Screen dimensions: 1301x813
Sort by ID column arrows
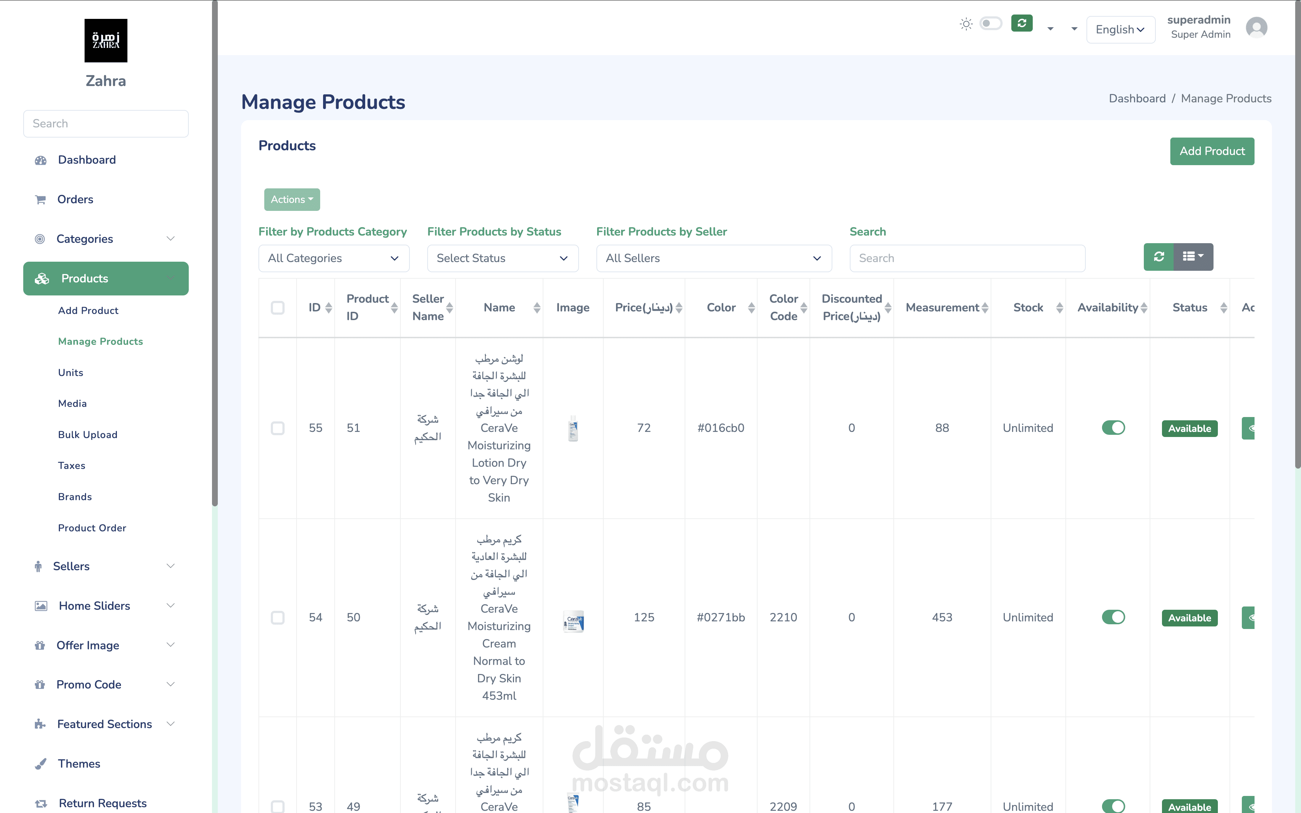pos(329,307)
